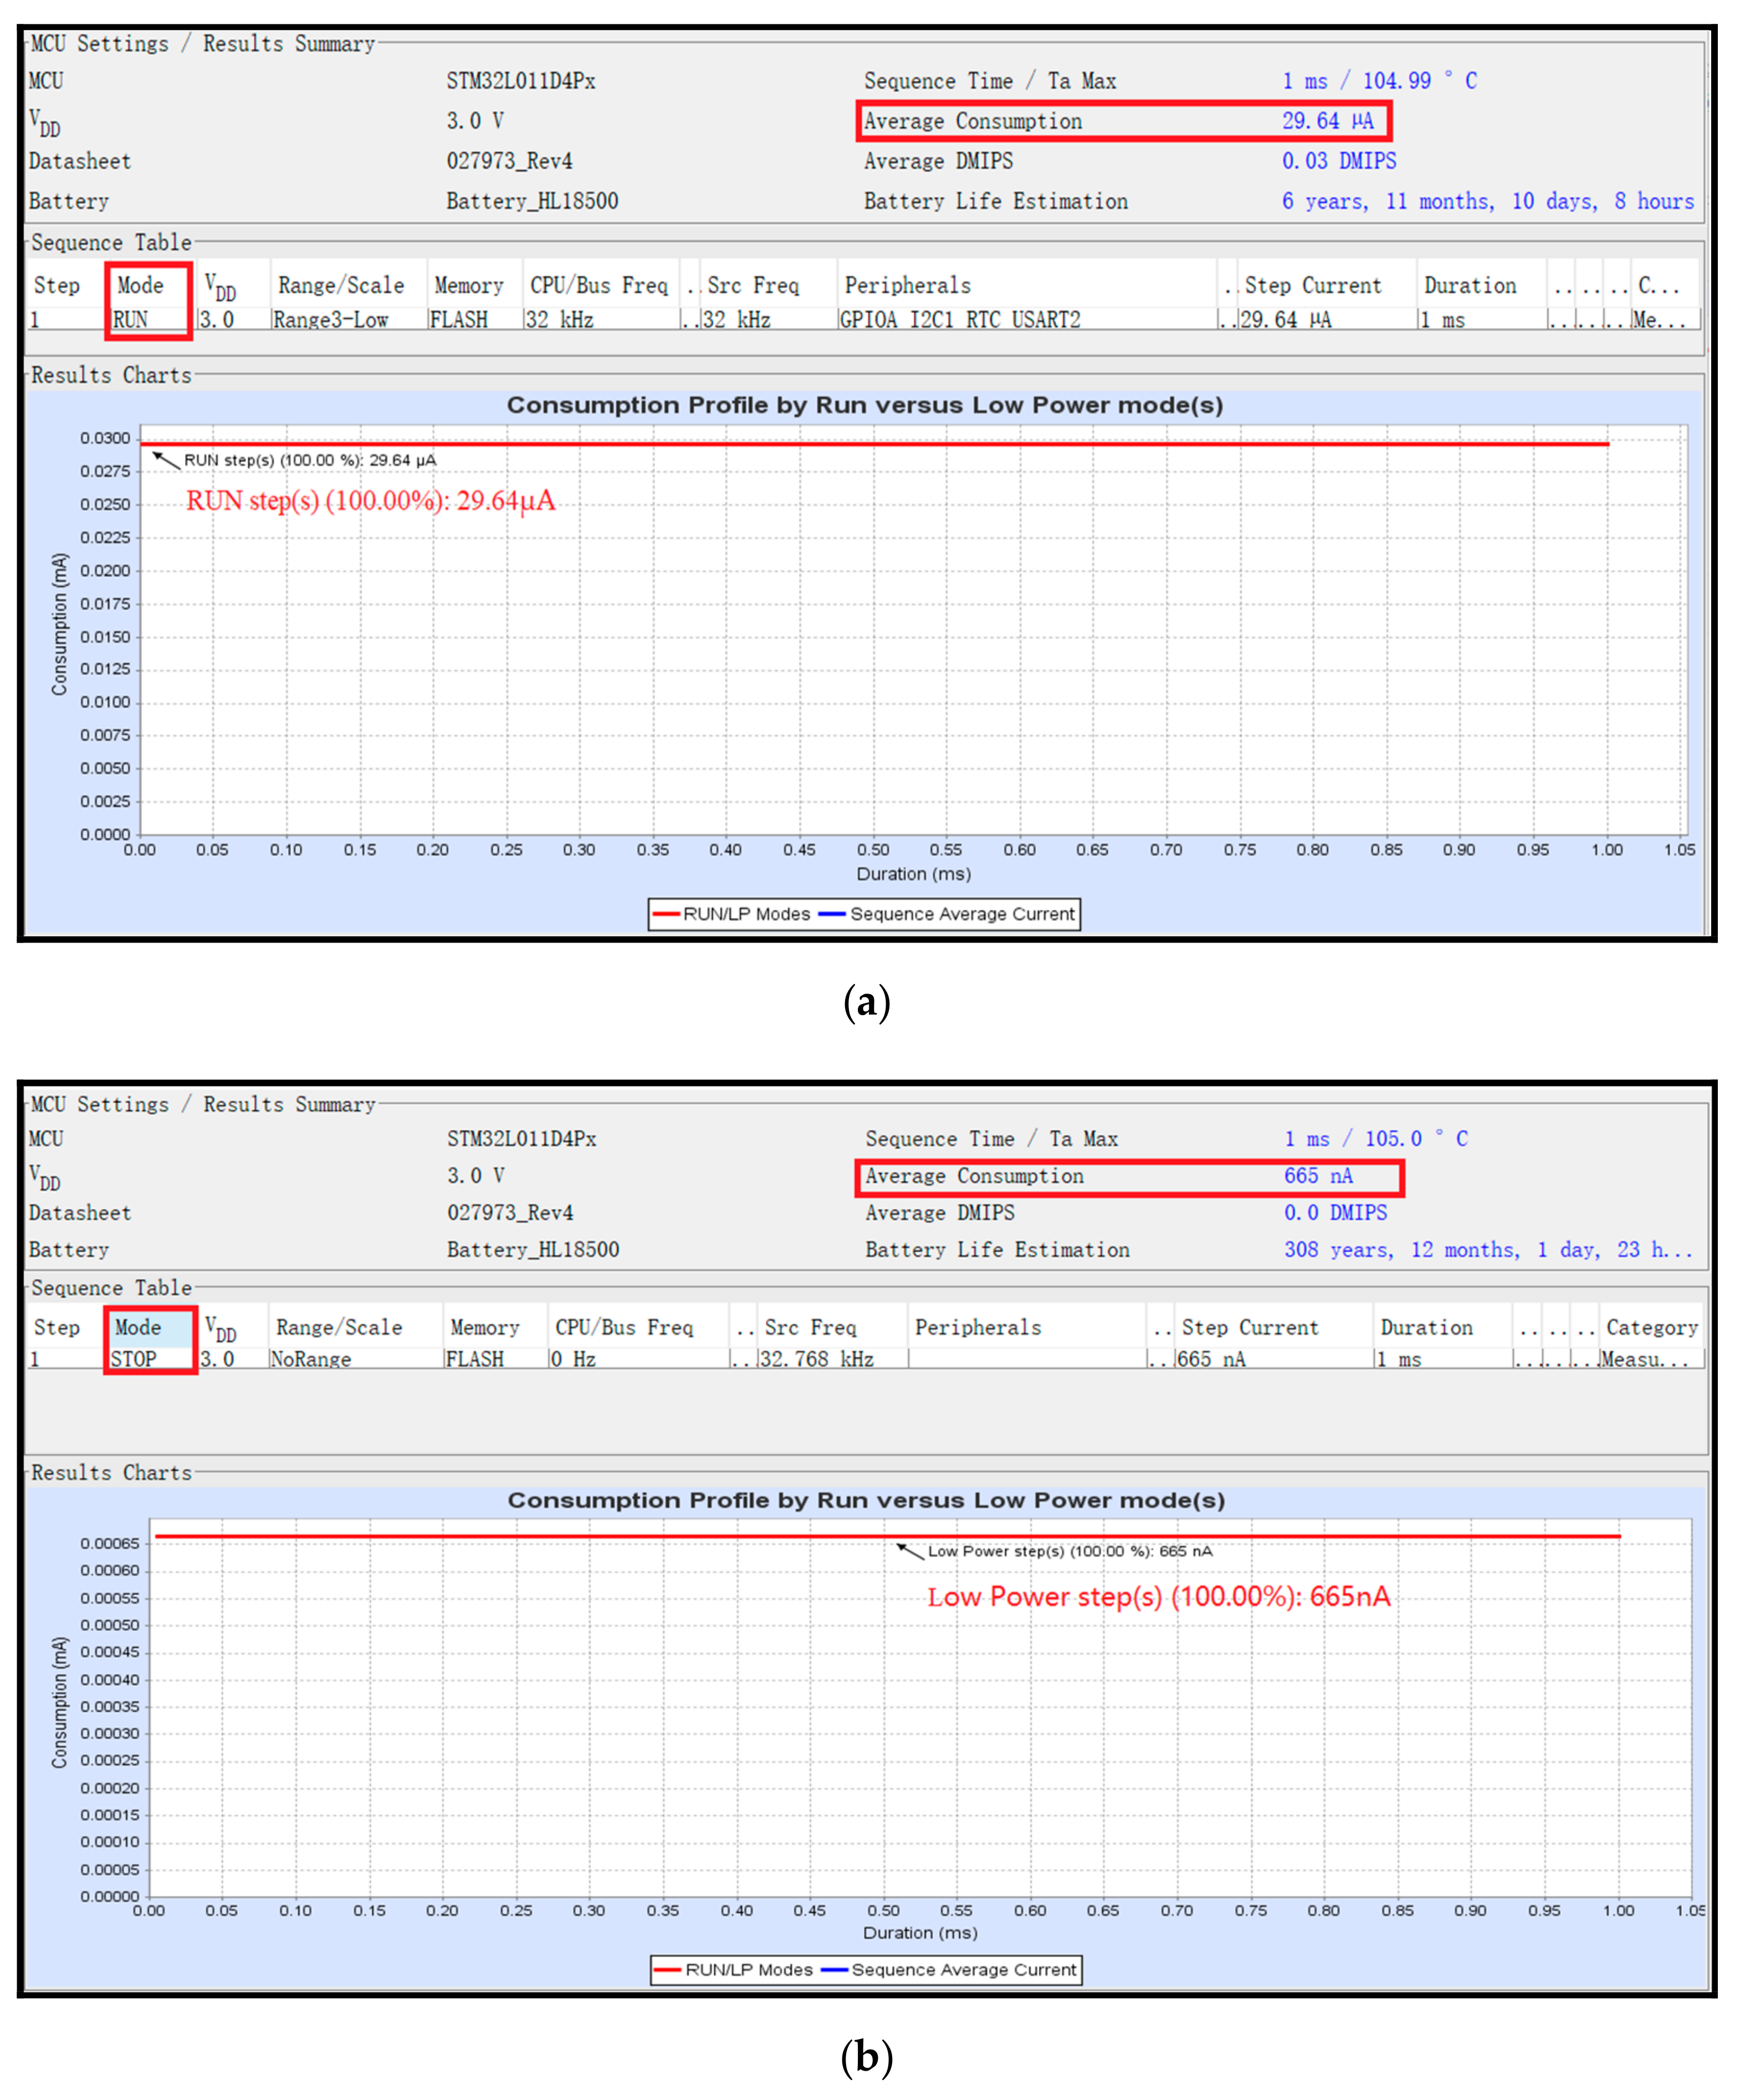Click the CPU/Bus Freq header in bottom table
1740x2100 pixels.
click(x=623, y=1327)
